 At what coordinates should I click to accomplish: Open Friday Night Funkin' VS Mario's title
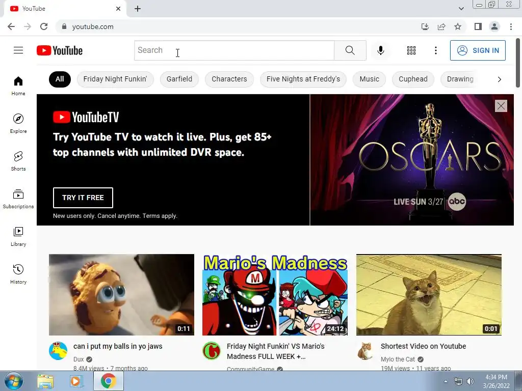pos(276,351)
